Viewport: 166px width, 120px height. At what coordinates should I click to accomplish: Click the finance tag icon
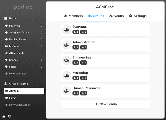6,60
